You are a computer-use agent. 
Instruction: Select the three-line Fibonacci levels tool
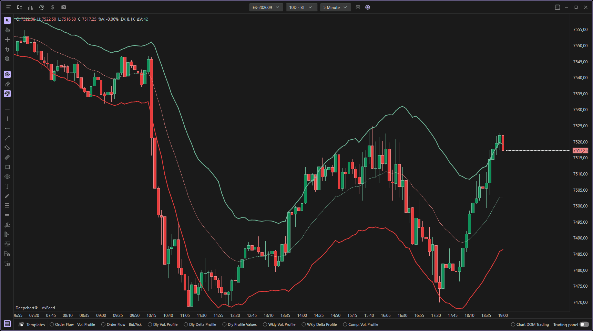click(7, 205)
